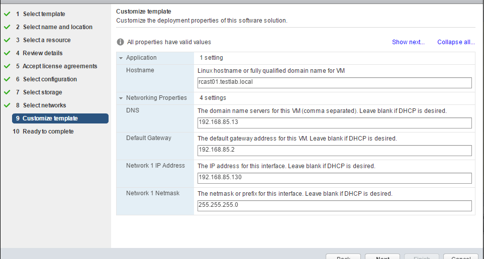Image resolution: width=484 pixels, height=259 pixels.
Task: Open step 3 Select a resource
Action: pos(46,40)
